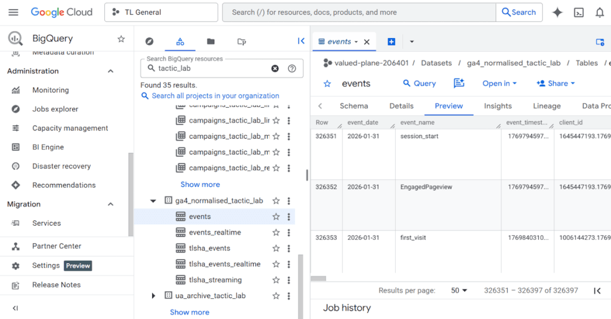The height and width of the screenshot is (319, 611).
Task: Switch to the Schema tab
Action: pyautogui.click(x=354, y=106)
